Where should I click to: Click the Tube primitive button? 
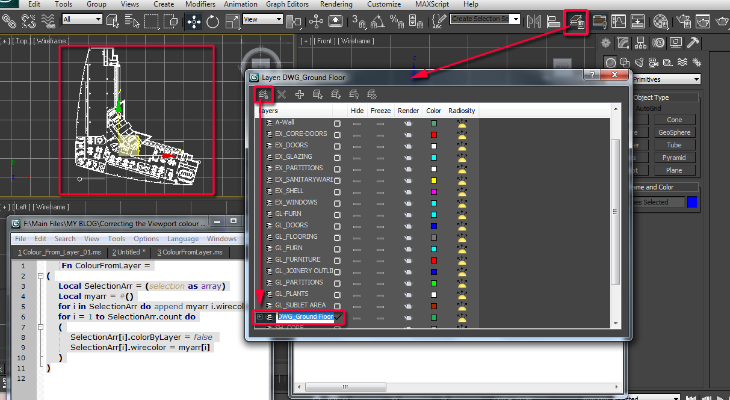(x=674, y=145)
